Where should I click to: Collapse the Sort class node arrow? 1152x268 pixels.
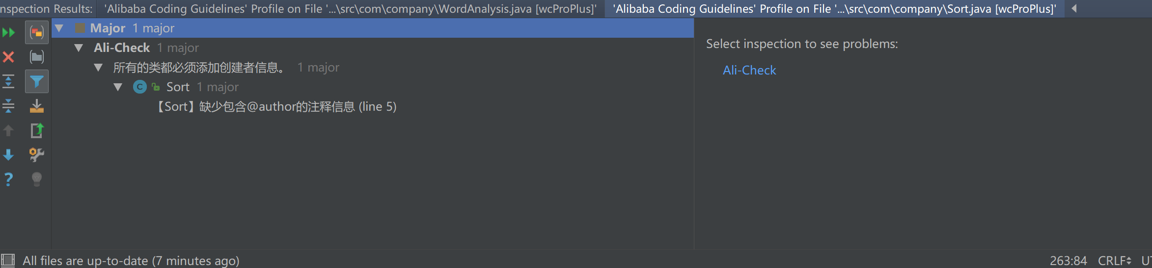point(118,87)
